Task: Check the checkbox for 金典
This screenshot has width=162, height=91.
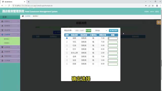Action: pyautogui.click(x=67, y=57)
